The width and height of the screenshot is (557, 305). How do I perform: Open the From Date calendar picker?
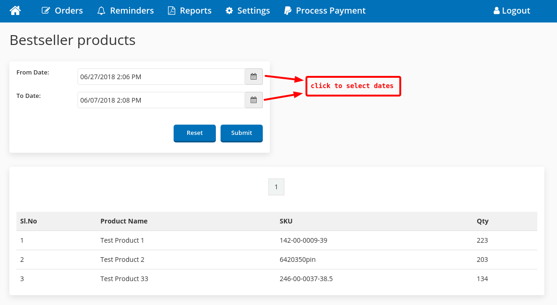pos(253,77)
